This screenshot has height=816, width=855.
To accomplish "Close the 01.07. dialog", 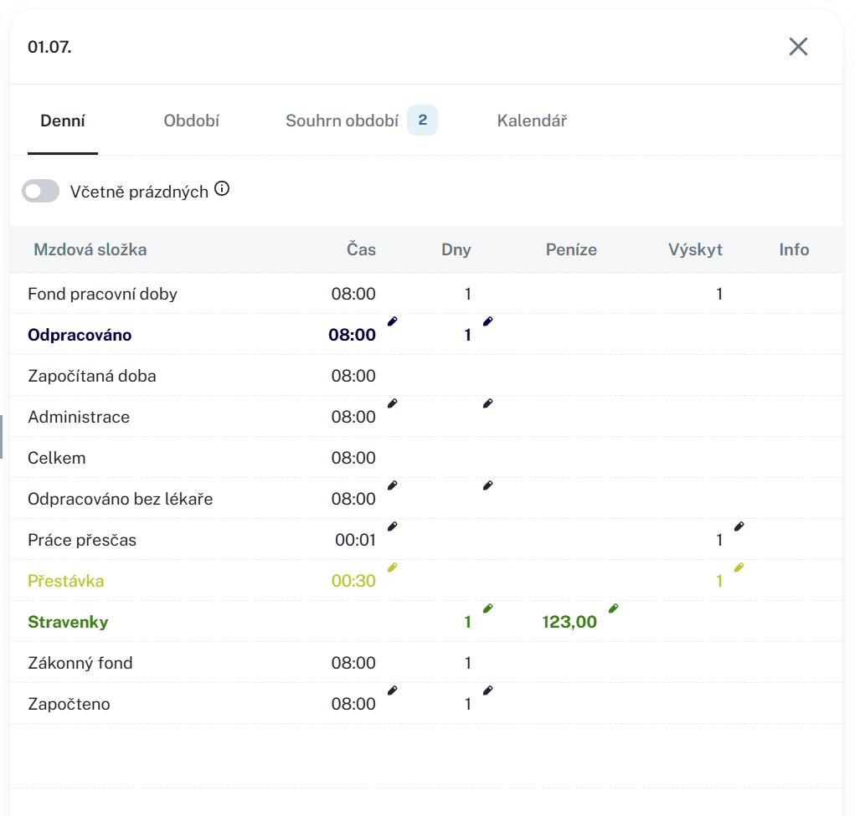I will (798, 47).
